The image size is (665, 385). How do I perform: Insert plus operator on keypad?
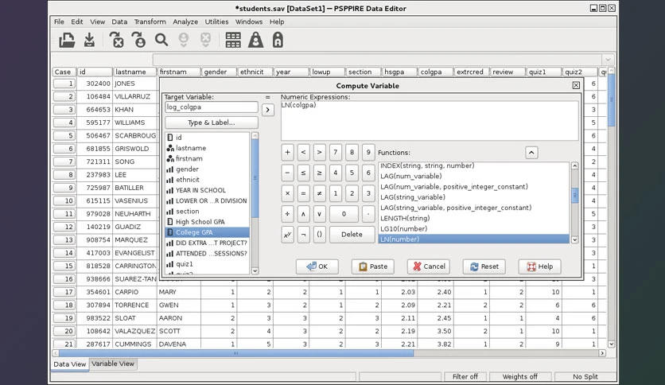coord(287,152)
